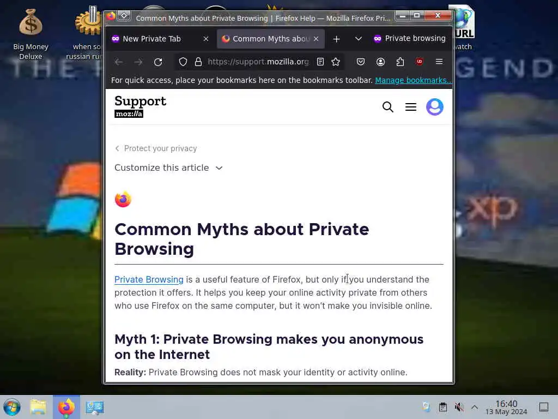Screen dimensions: 558x419
Task: Close the Common Myths tab
Action: (316, 39)
